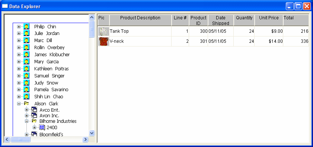Expand the Shih Lin Chao node

click(x=19, y=97)
